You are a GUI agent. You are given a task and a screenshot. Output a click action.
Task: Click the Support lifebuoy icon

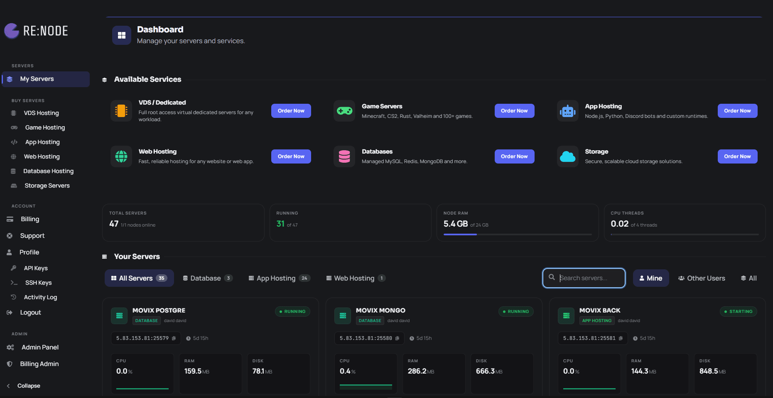[10, 236]
